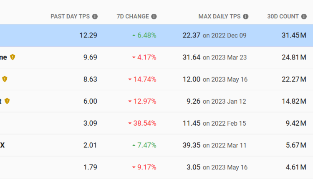Click the 12.97% weekly change value
The image size is (313, 179).
[x=145, y=101]
